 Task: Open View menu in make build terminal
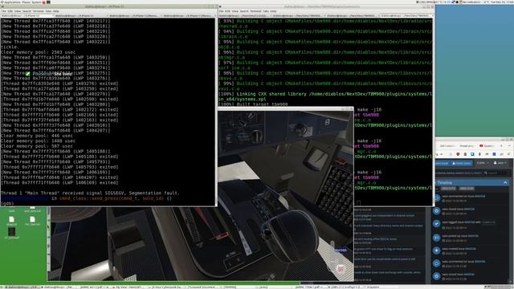(x=235, y=11)
